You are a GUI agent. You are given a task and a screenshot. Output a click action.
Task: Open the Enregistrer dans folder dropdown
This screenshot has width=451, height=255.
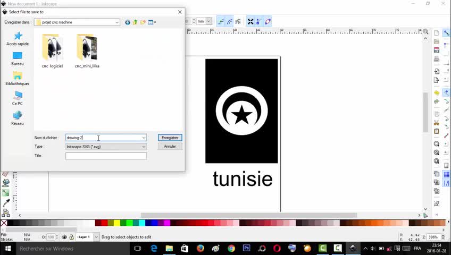click(x=117, y=22)
